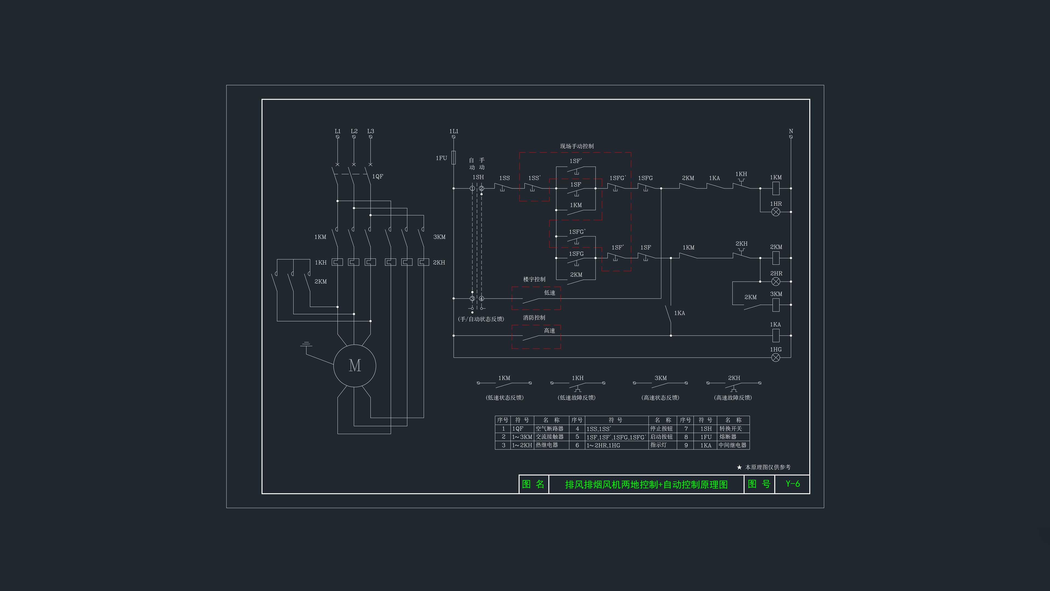Select the (低速状态反馈) caption
This screenshot has height=591, width=1050.
(x=504, y=398)
